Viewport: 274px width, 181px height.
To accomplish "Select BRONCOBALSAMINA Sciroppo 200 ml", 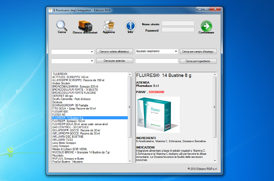I will click(x=90, y=87).
